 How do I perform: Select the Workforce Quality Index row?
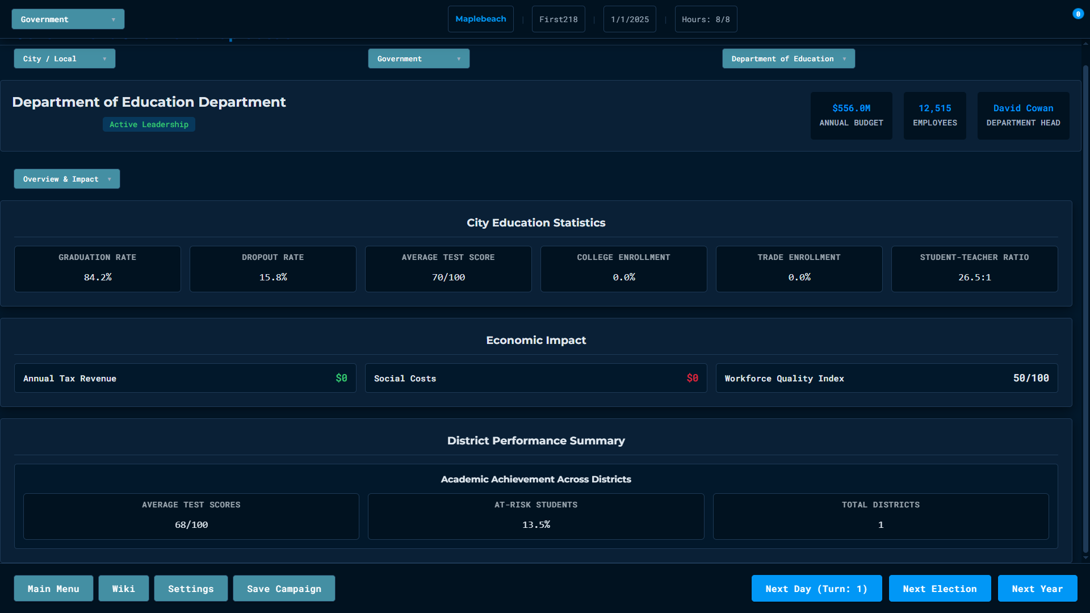pos(886,378)
